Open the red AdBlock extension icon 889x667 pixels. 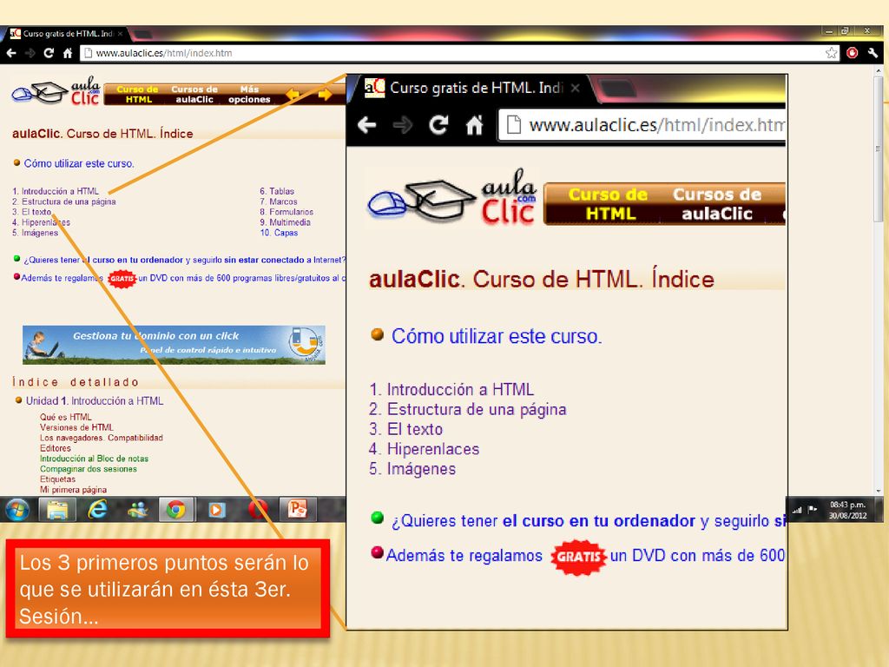coord(853,53)
